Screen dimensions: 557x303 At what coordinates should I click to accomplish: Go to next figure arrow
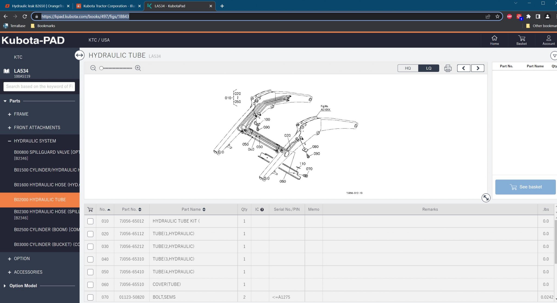478,68
